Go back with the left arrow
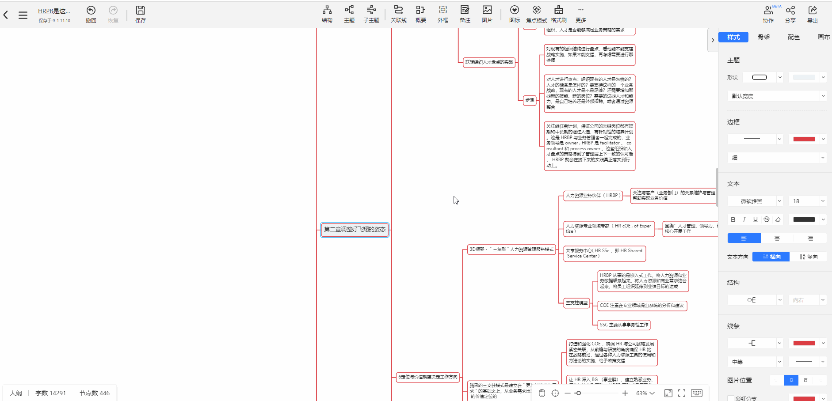Viewport: 832px width, 401px height. (6, 15)
